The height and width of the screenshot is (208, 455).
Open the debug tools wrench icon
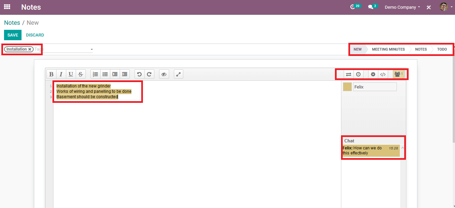click(429, 7)
